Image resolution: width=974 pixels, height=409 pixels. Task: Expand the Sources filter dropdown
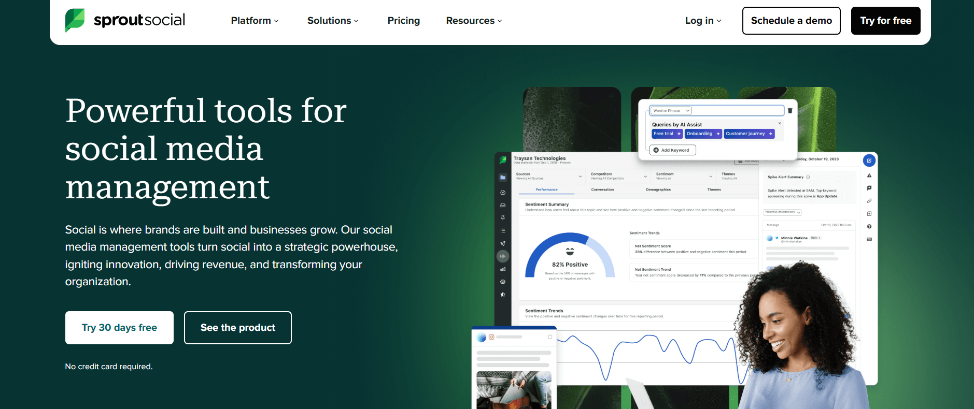coord(549,176)
